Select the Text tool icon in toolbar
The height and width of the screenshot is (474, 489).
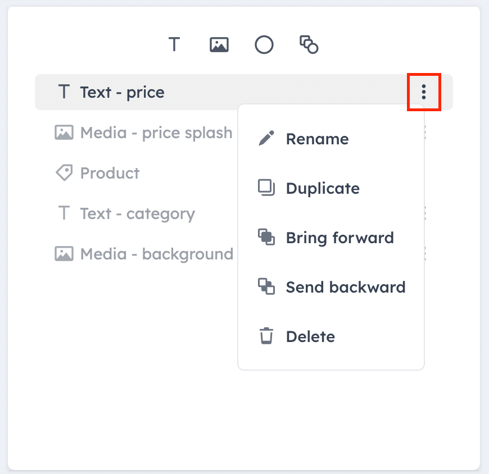pos(174,44)
